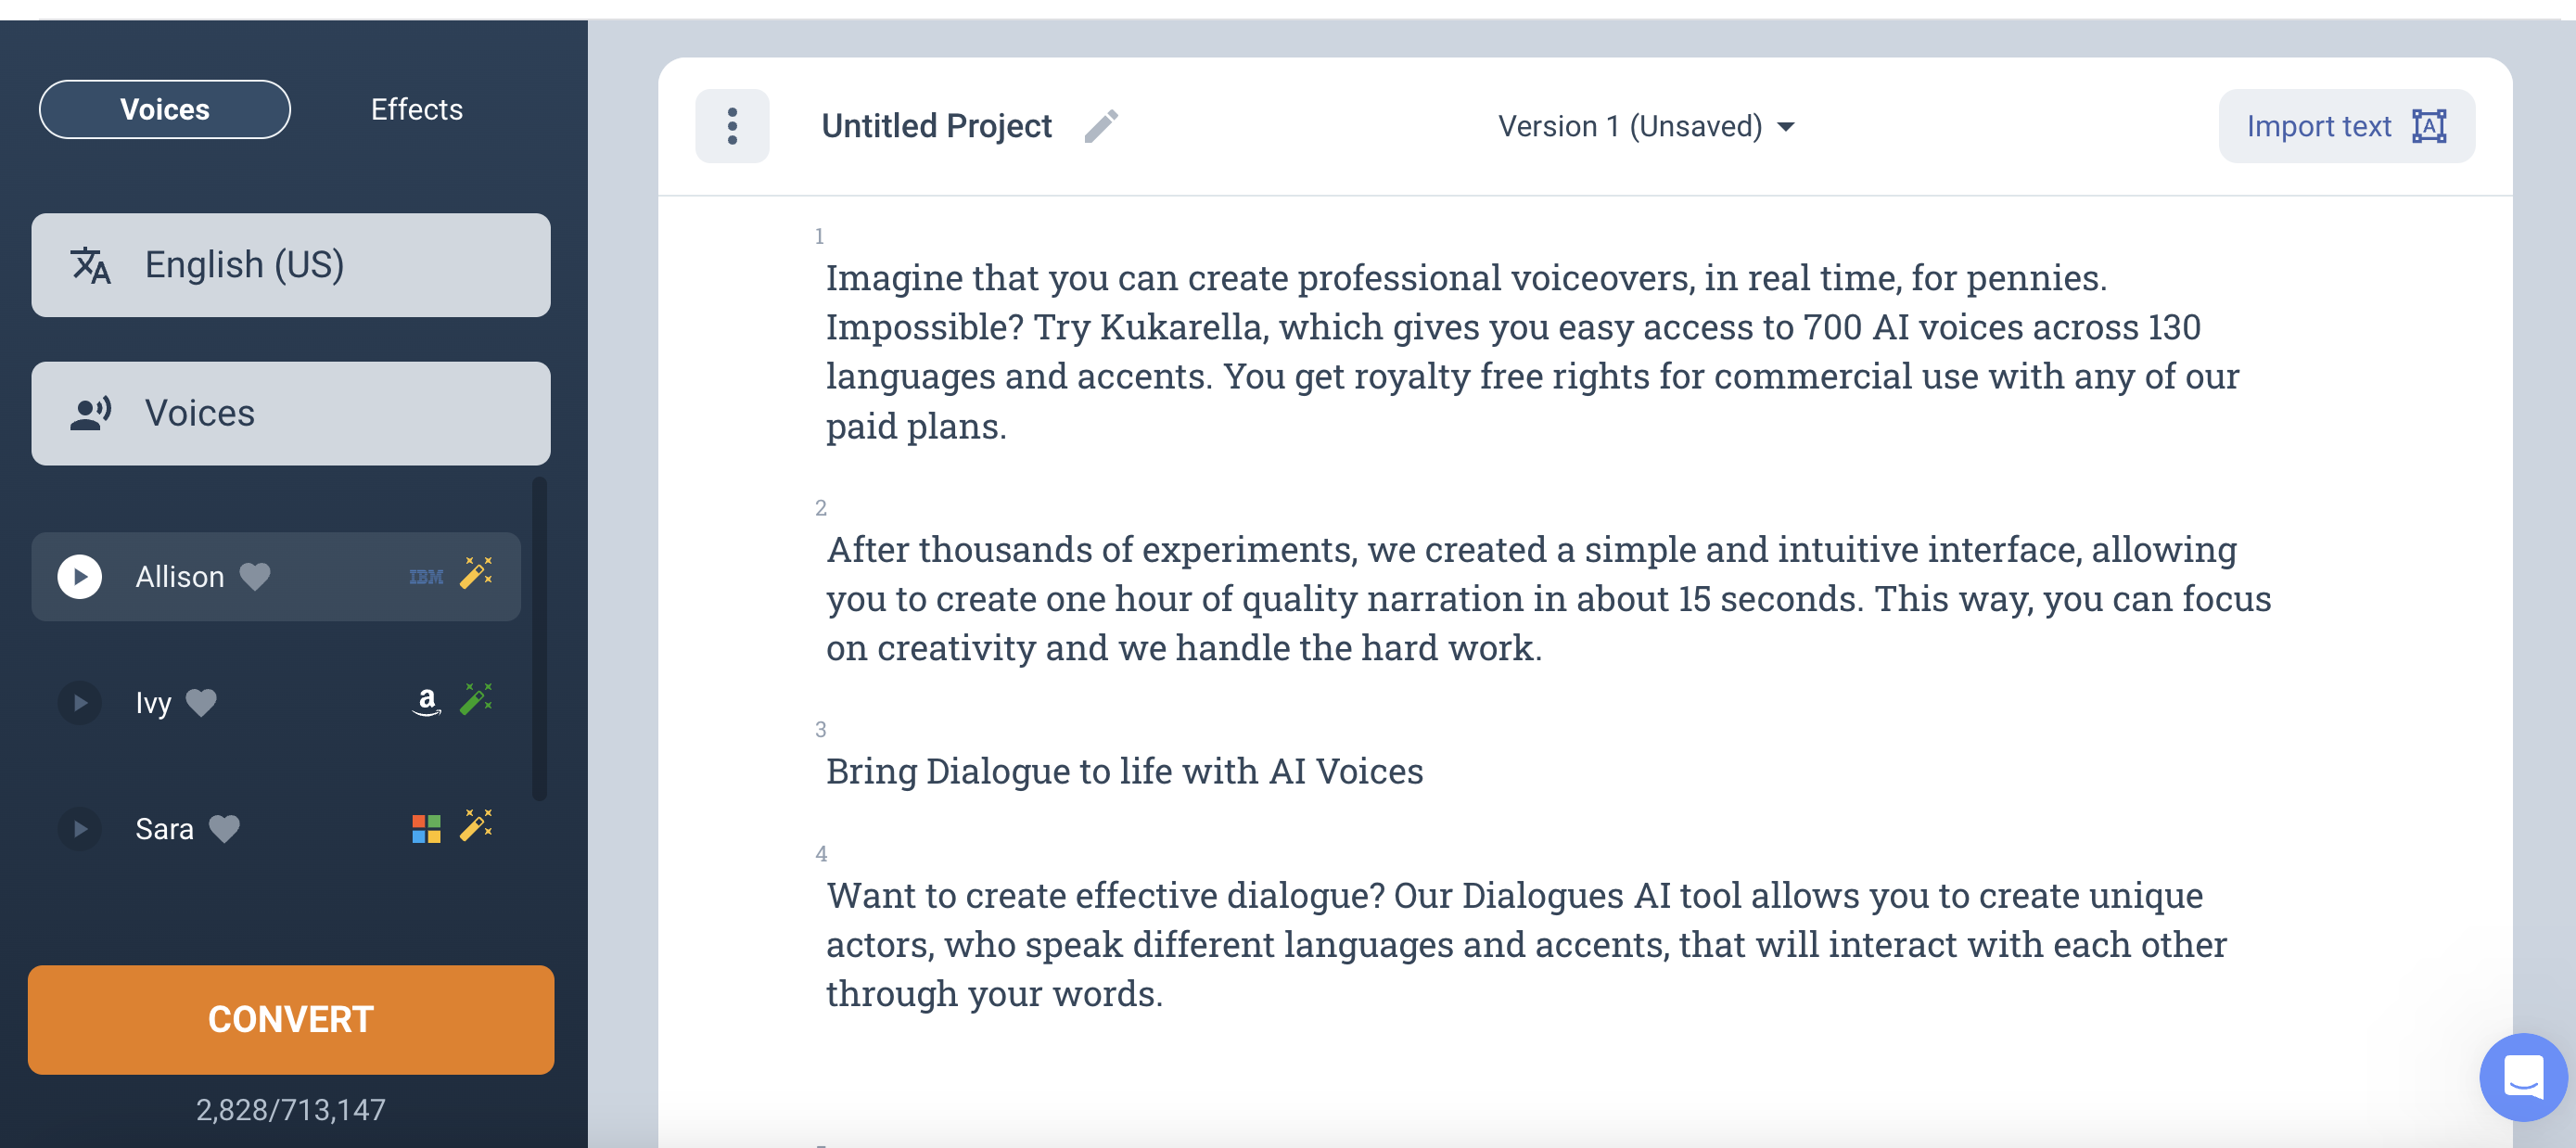Image resolution: width=2576 pixels, height=1148 pixels.
Task: Play the Ivy voice preview
Action: coord(80,702)
